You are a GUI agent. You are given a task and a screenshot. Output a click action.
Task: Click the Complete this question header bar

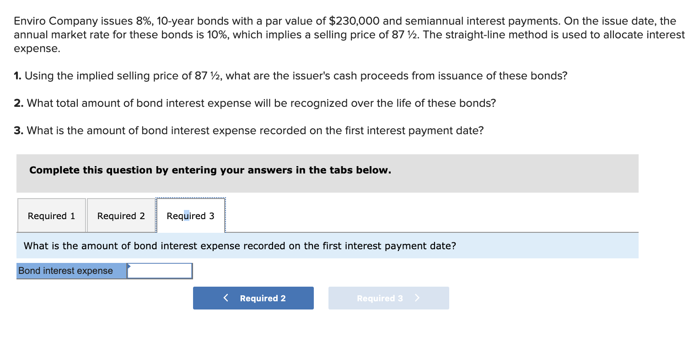click(x=210, y=170)
